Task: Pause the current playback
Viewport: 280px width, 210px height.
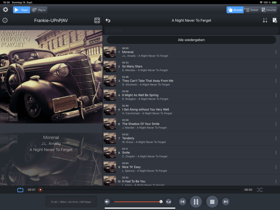Action: [196, 202]
